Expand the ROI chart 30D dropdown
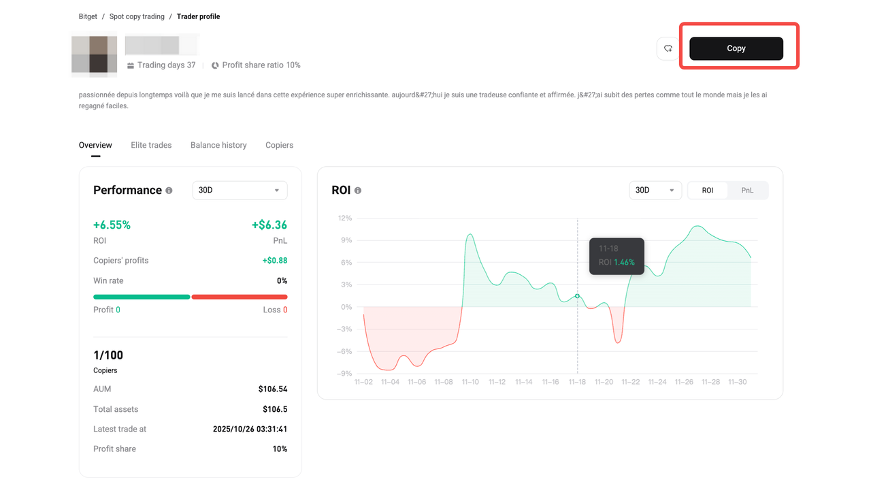The width and height of the screenshot is (871, 486). click(x=655, y=190)
